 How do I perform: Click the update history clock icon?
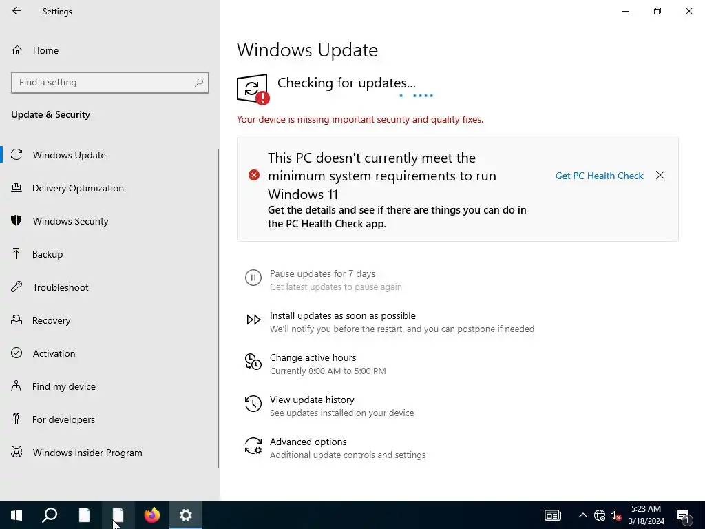click(x=253, y=404)
